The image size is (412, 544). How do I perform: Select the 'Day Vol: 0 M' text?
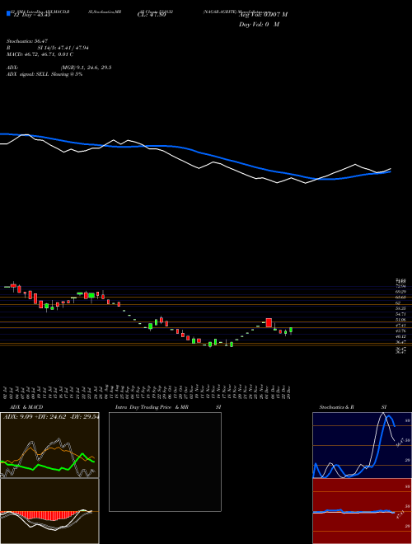coord(259,25)
